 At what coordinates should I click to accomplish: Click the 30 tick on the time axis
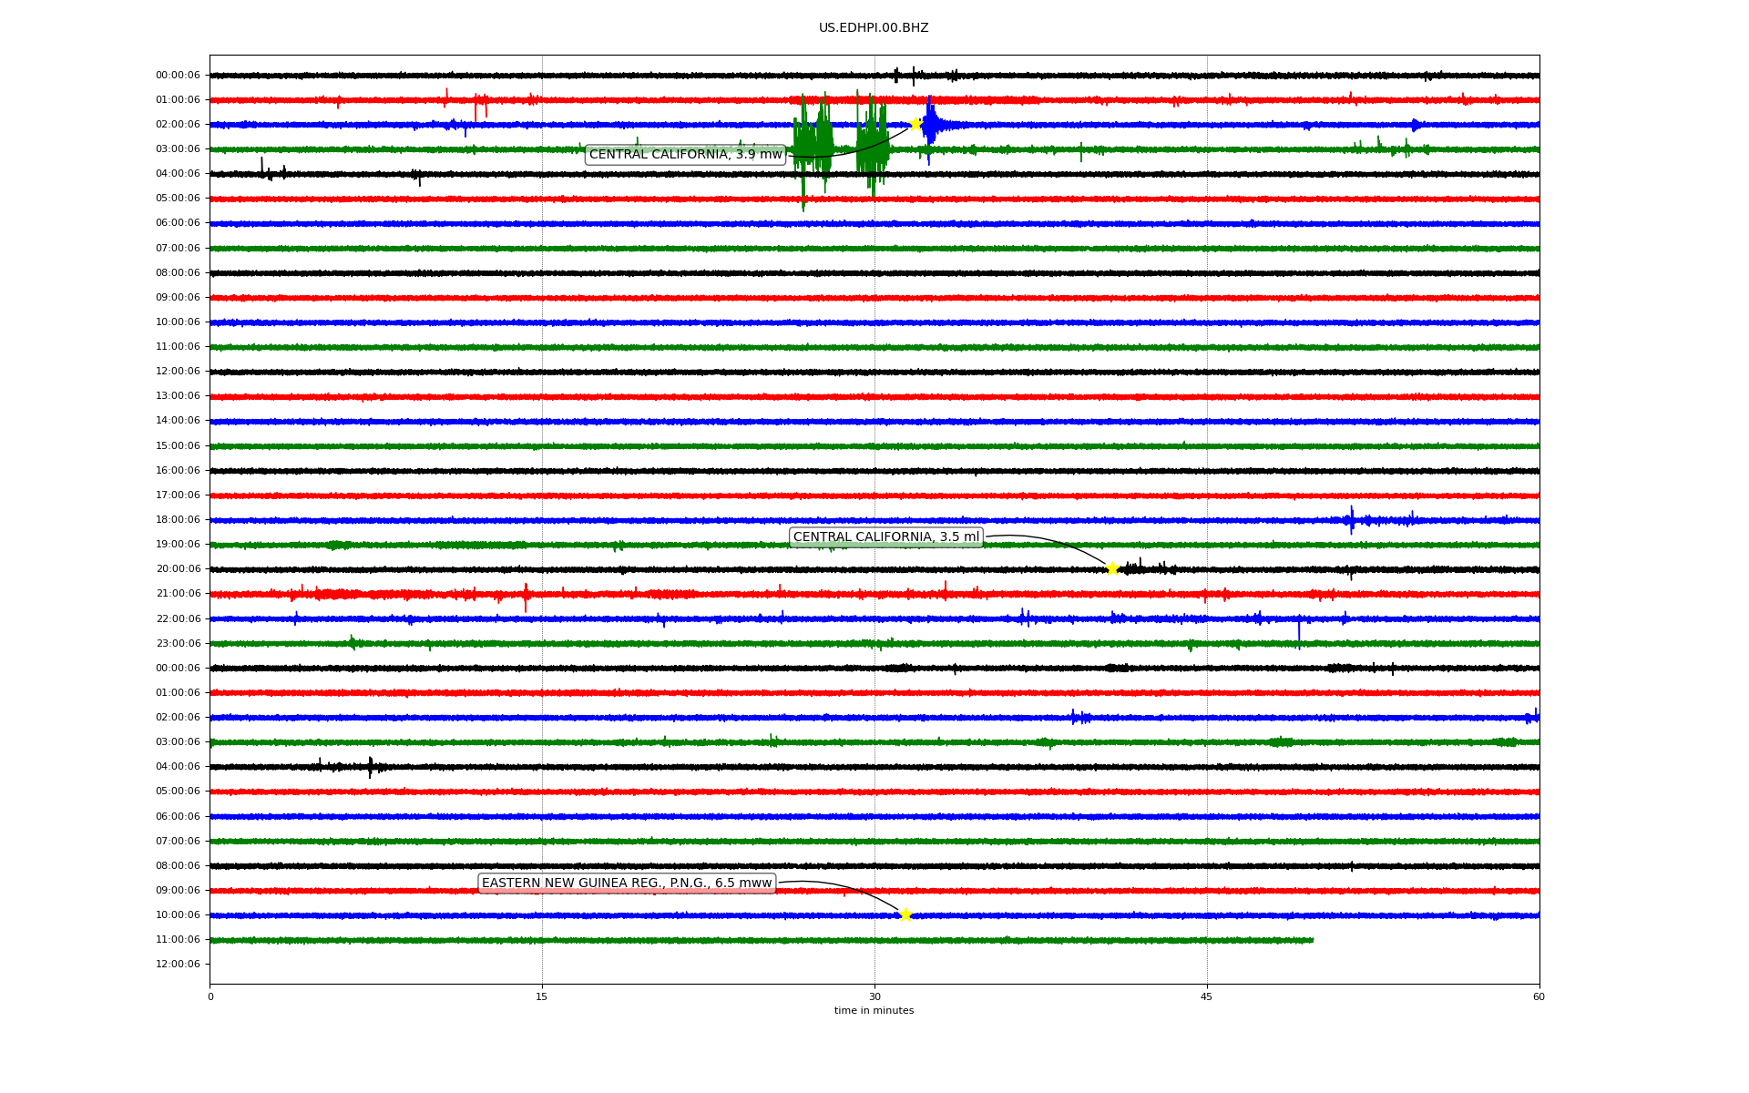874,996
